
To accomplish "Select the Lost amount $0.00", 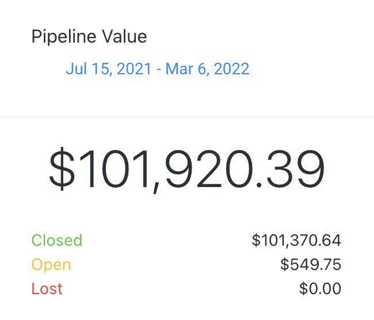I will [x=320, y=289].
